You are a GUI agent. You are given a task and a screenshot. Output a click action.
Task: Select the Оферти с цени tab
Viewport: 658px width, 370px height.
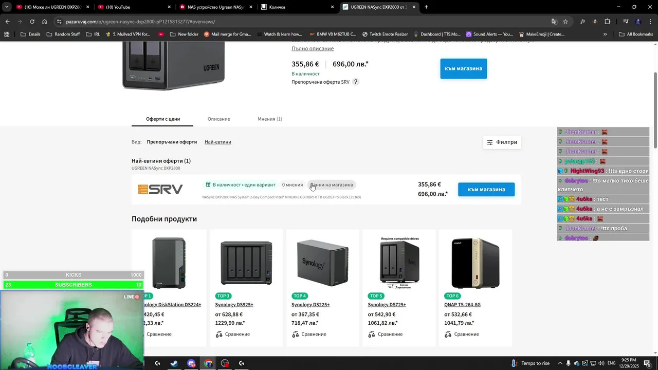coord(163,119)
